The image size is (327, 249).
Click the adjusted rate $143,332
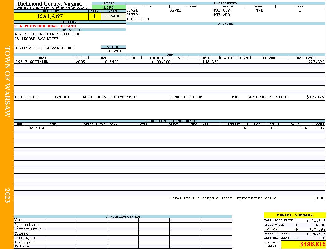click(209, 62)
